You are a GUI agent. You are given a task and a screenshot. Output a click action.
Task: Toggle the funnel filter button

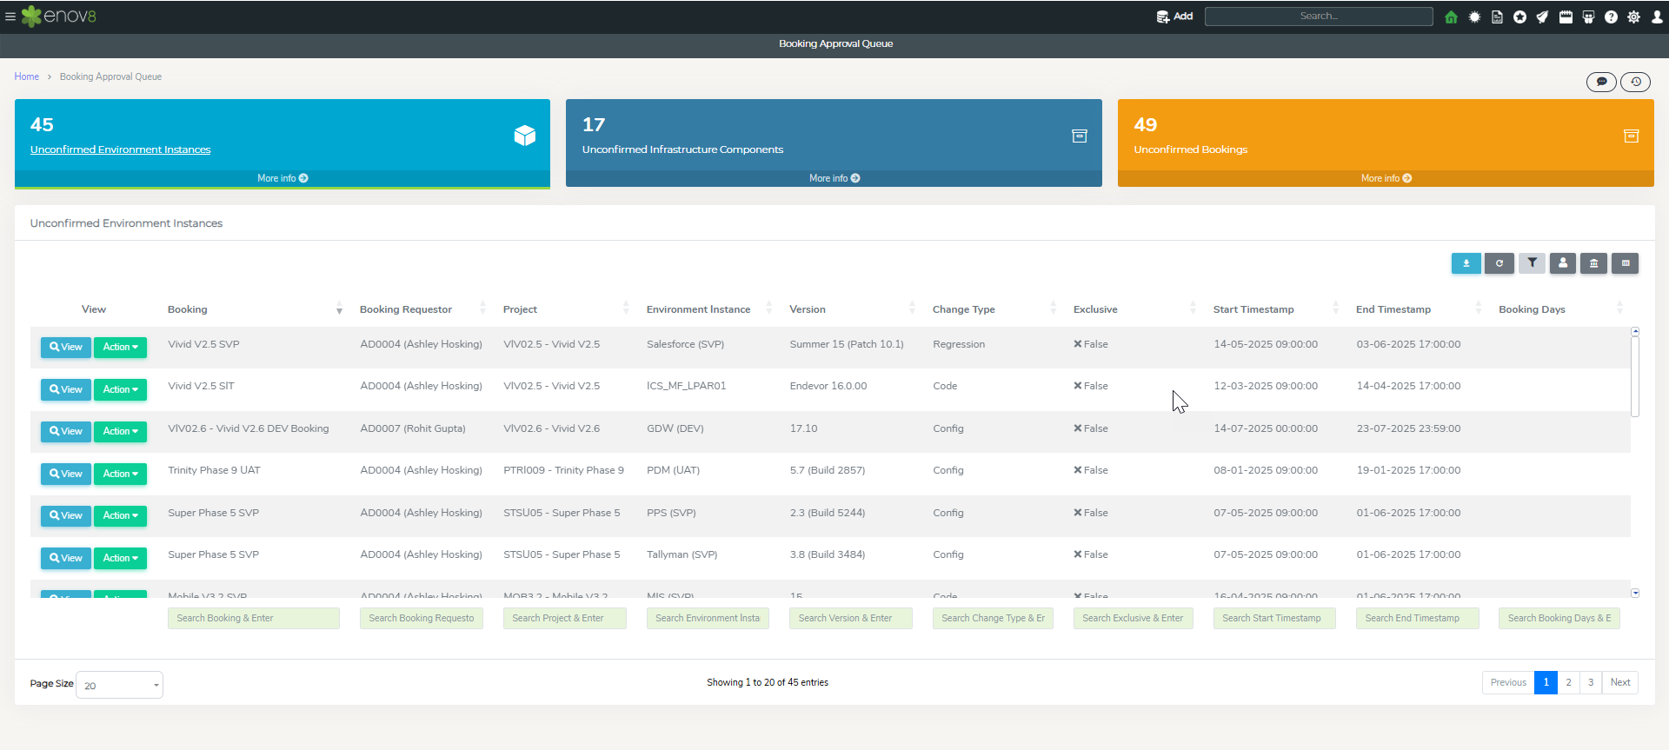coord(1532,263)
